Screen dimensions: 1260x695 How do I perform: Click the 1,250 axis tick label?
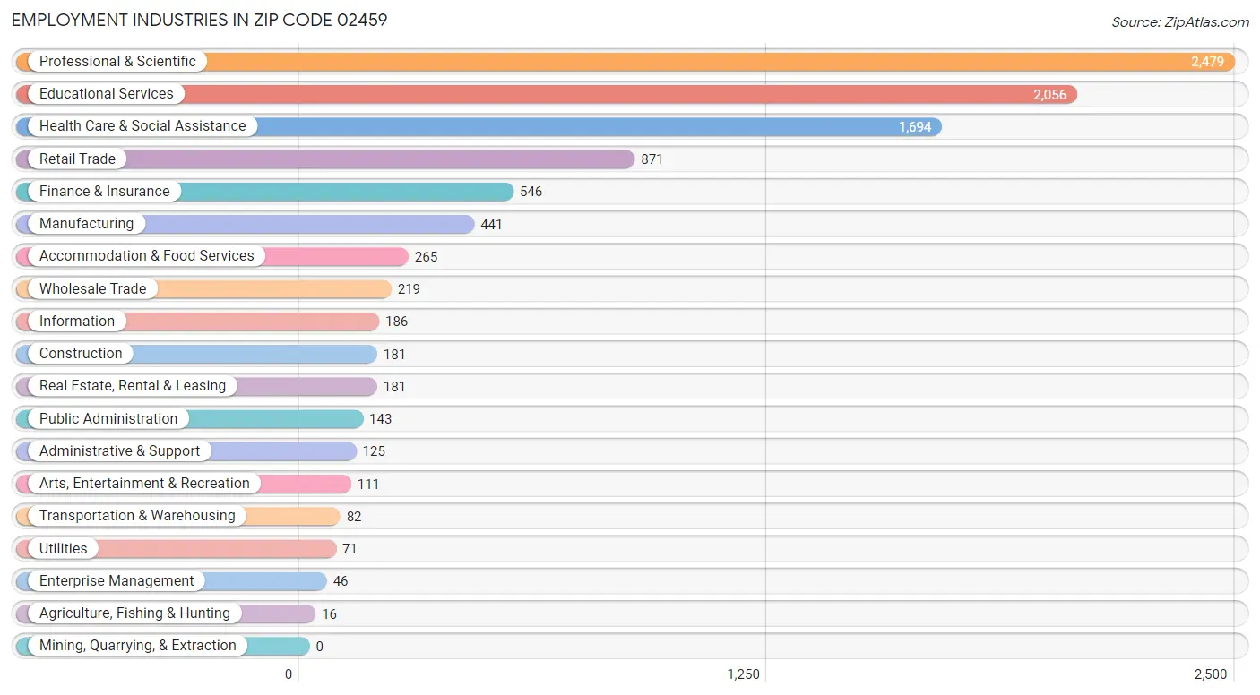pos(744,674)
